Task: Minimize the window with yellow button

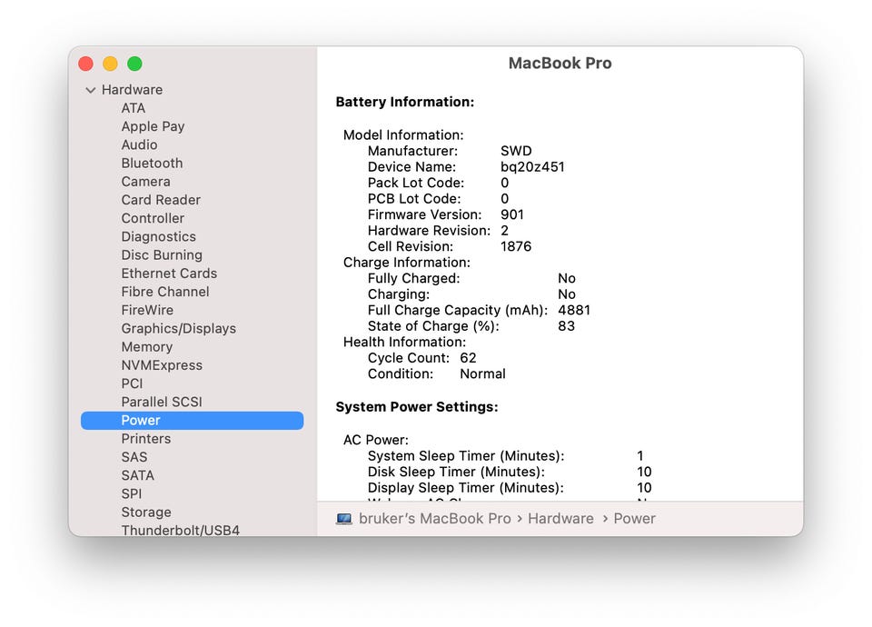Action: pyautogui.click(x=110, y=64)
